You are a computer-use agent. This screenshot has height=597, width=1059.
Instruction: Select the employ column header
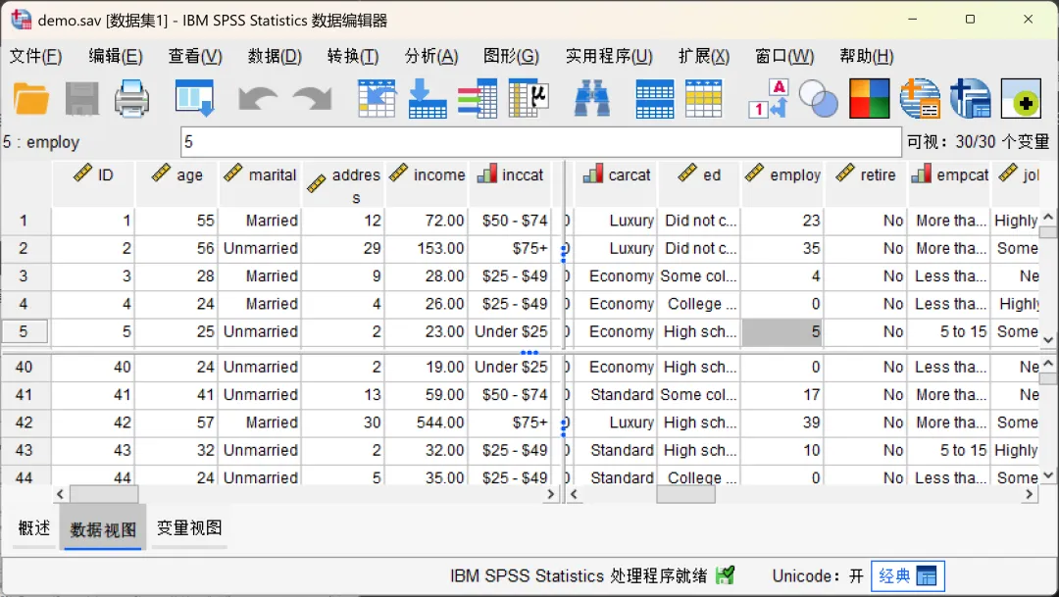pyautogui.click(x=782, y=183)
